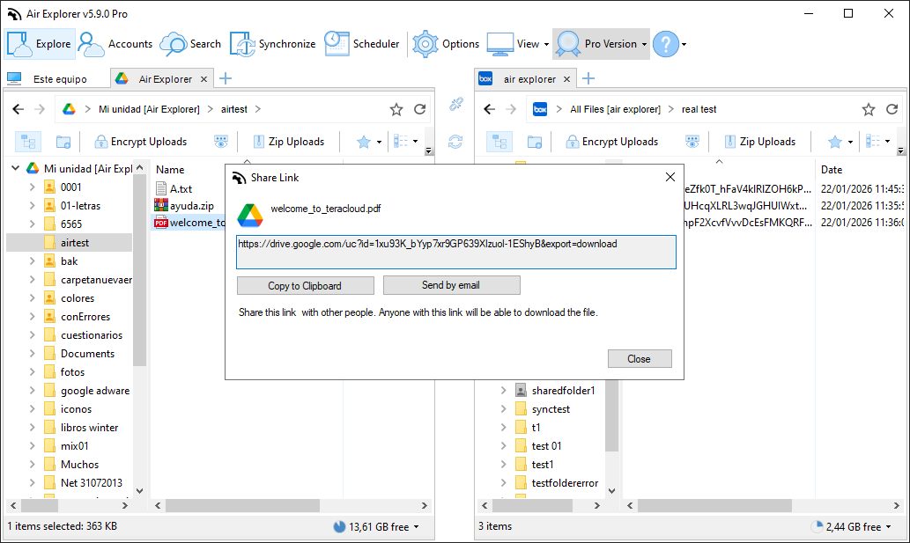The height and width of the screenshot is (543, 910).
Task: Toggle folder tree view in left pane
Action: pos(28,142)
